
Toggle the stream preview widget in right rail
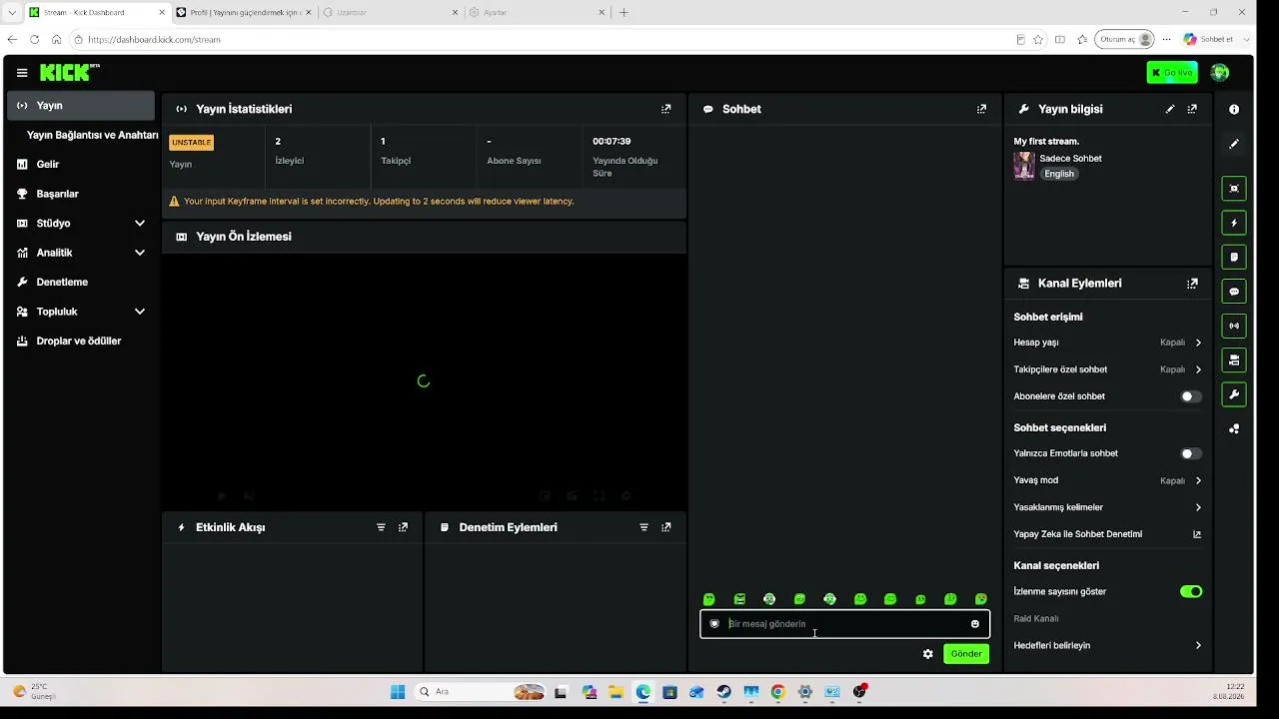pos(1234,189)
